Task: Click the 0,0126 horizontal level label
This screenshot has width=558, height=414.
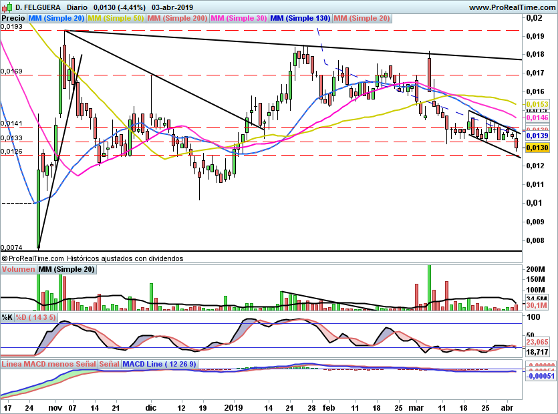Action: click(11, 152)
